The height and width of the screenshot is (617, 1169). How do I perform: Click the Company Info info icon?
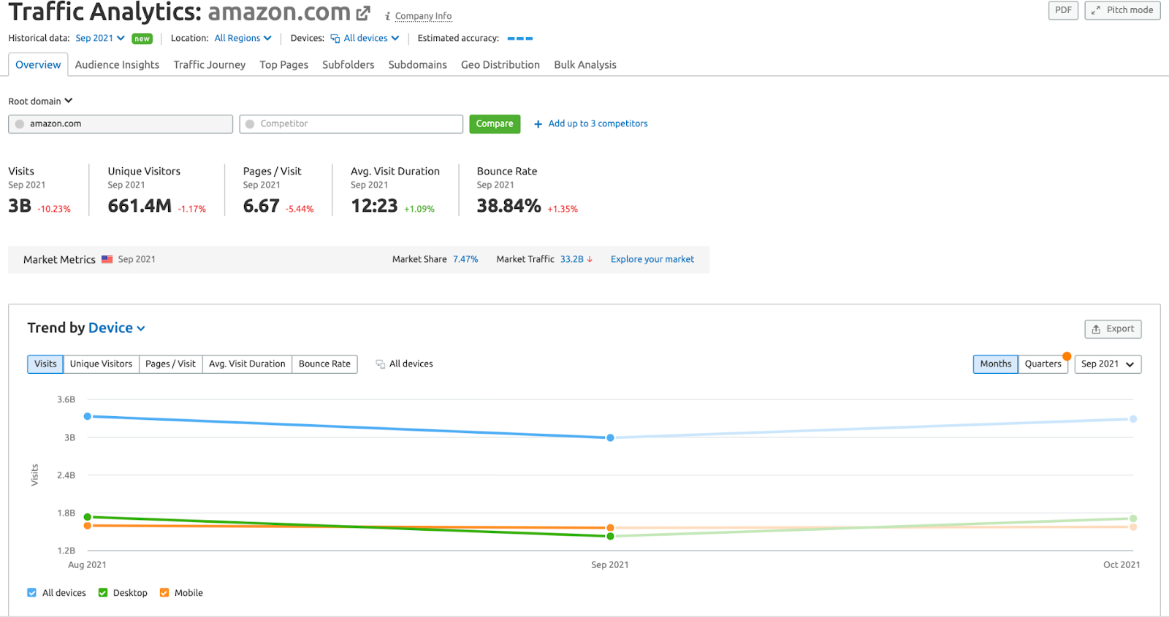[x=387, y=16]
